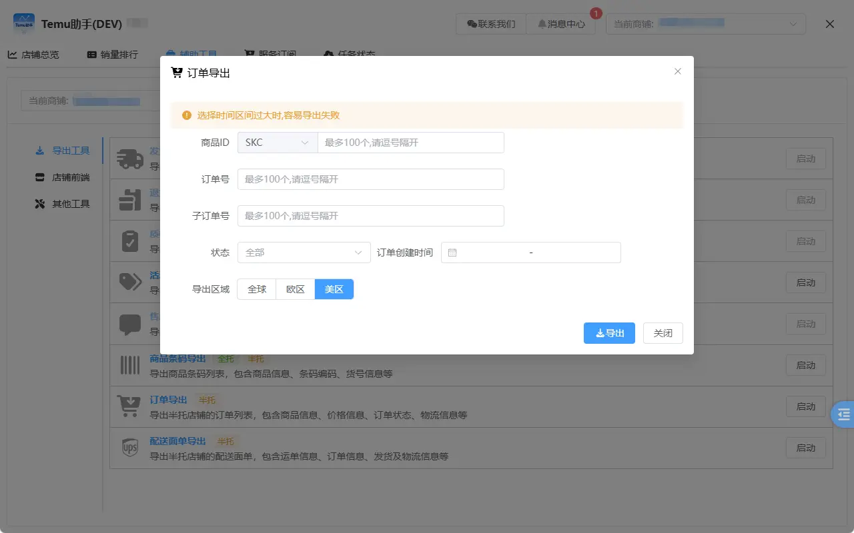854x533 pixels.
Task: Click calendar icon in 订单创建时间 field
Action: pos(452,253)
